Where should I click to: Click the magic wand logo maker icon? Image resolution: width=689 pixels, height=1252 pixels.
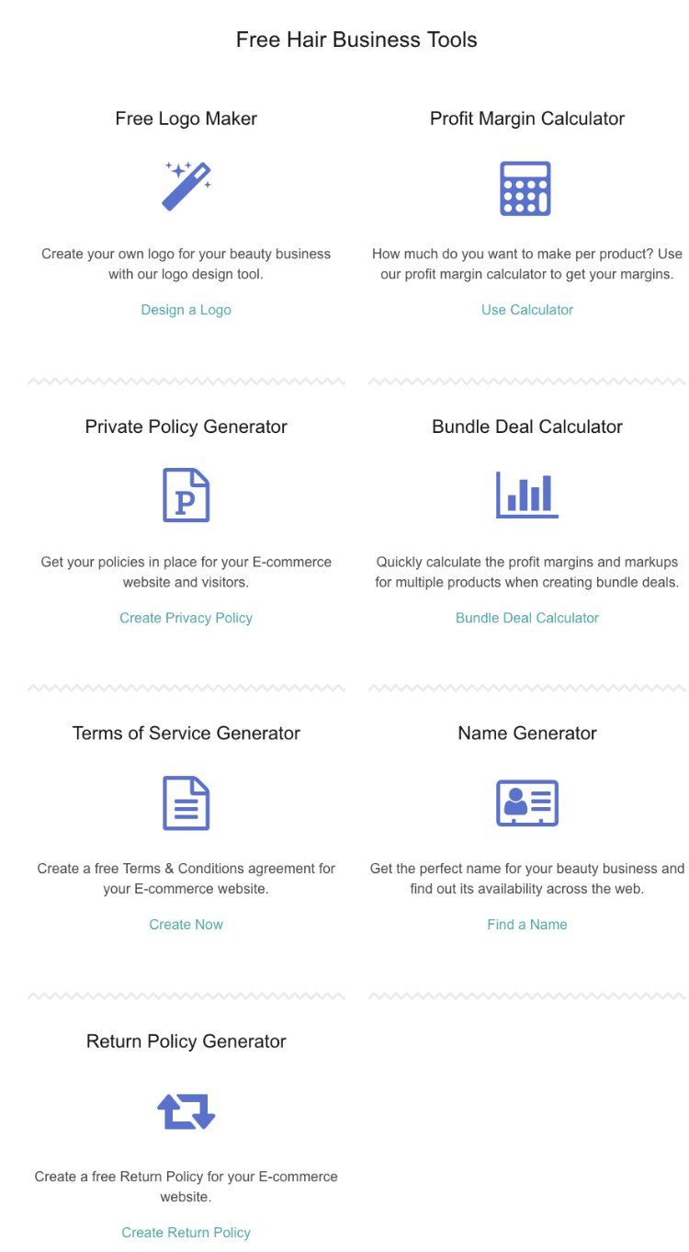[186, 187]
